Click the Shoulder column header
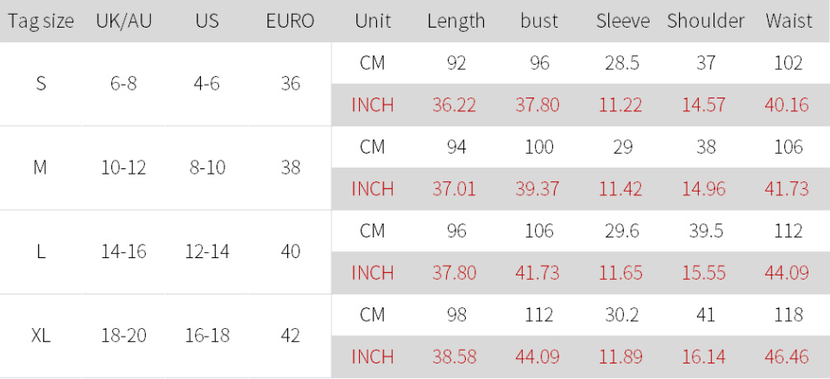Viewport: 830px width, 379px height. 706,22
